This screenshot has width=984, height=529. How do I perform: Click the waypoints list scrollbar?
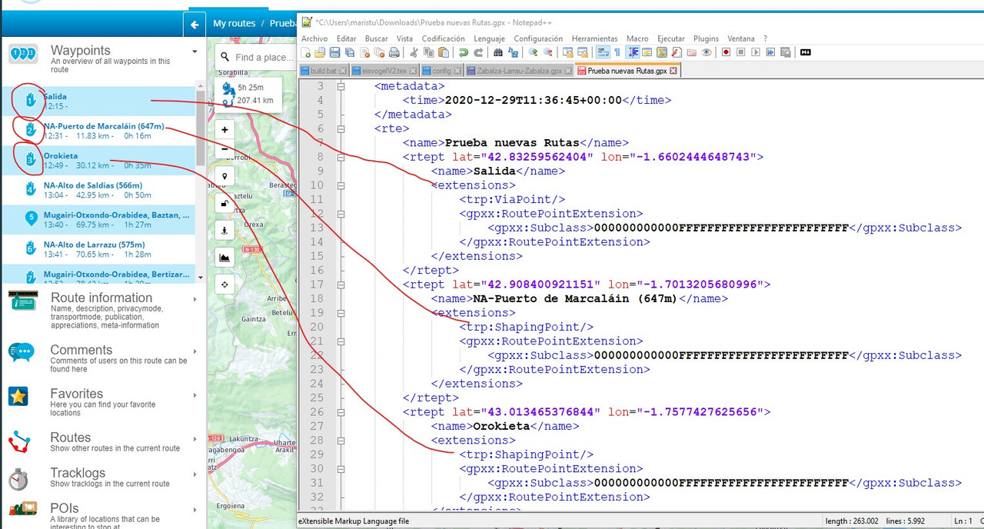201,127
